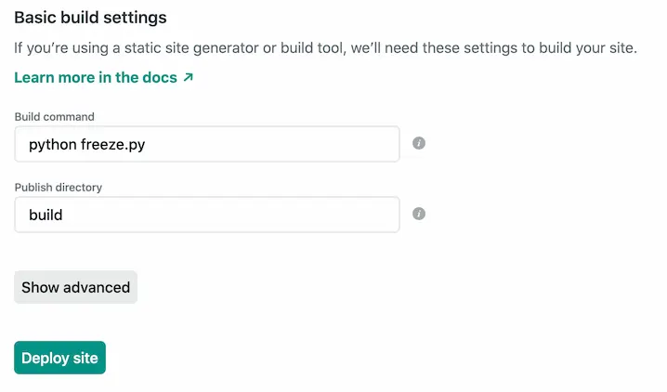This screenshot has width=667, height=392.
Task: Open the Learn more in the docs link
Action: coord(96,78)
